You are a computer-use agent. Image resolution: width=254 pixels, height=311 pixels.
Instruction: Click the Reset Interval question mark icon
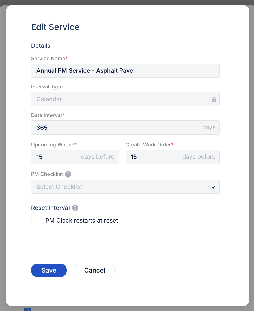[75, 208]
